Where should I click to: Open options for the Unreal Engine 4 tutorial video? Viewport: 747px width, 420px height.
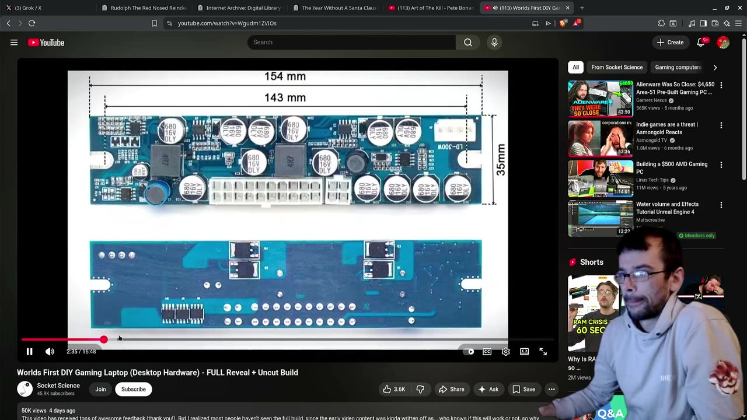[x=721, y=205]
